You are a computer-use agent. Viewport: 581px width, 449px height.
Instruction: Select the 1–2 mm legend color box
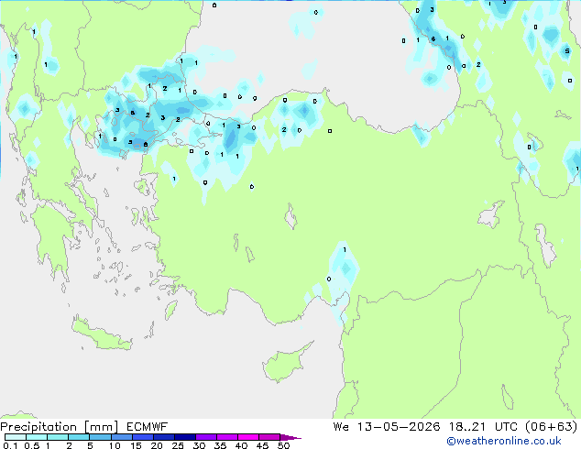pos(58,437)
